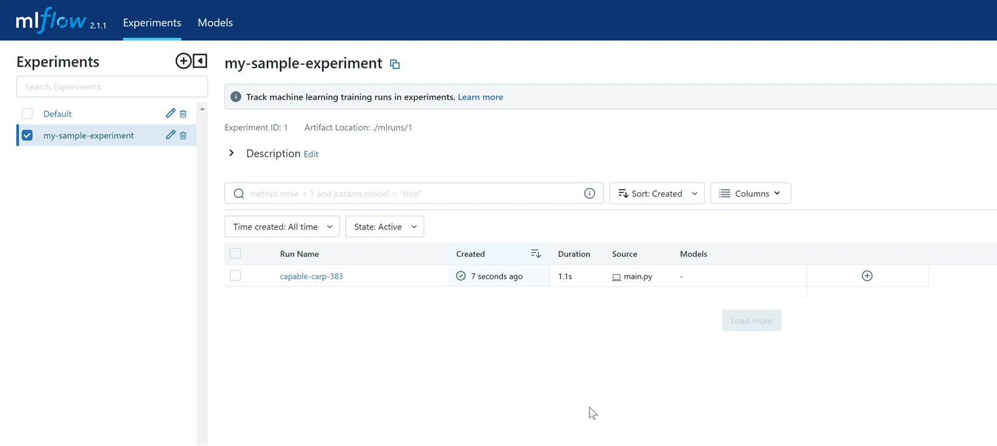This screenshot has width=997, height=446.
Task: Click the laptop source icon beside main.py
Action: [x=616, y=277]
